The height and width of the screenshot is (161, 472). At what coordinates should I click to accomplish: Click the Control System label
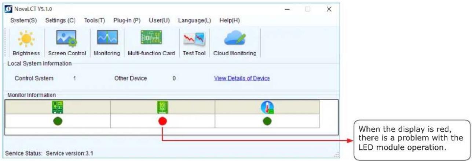point(34,78)
